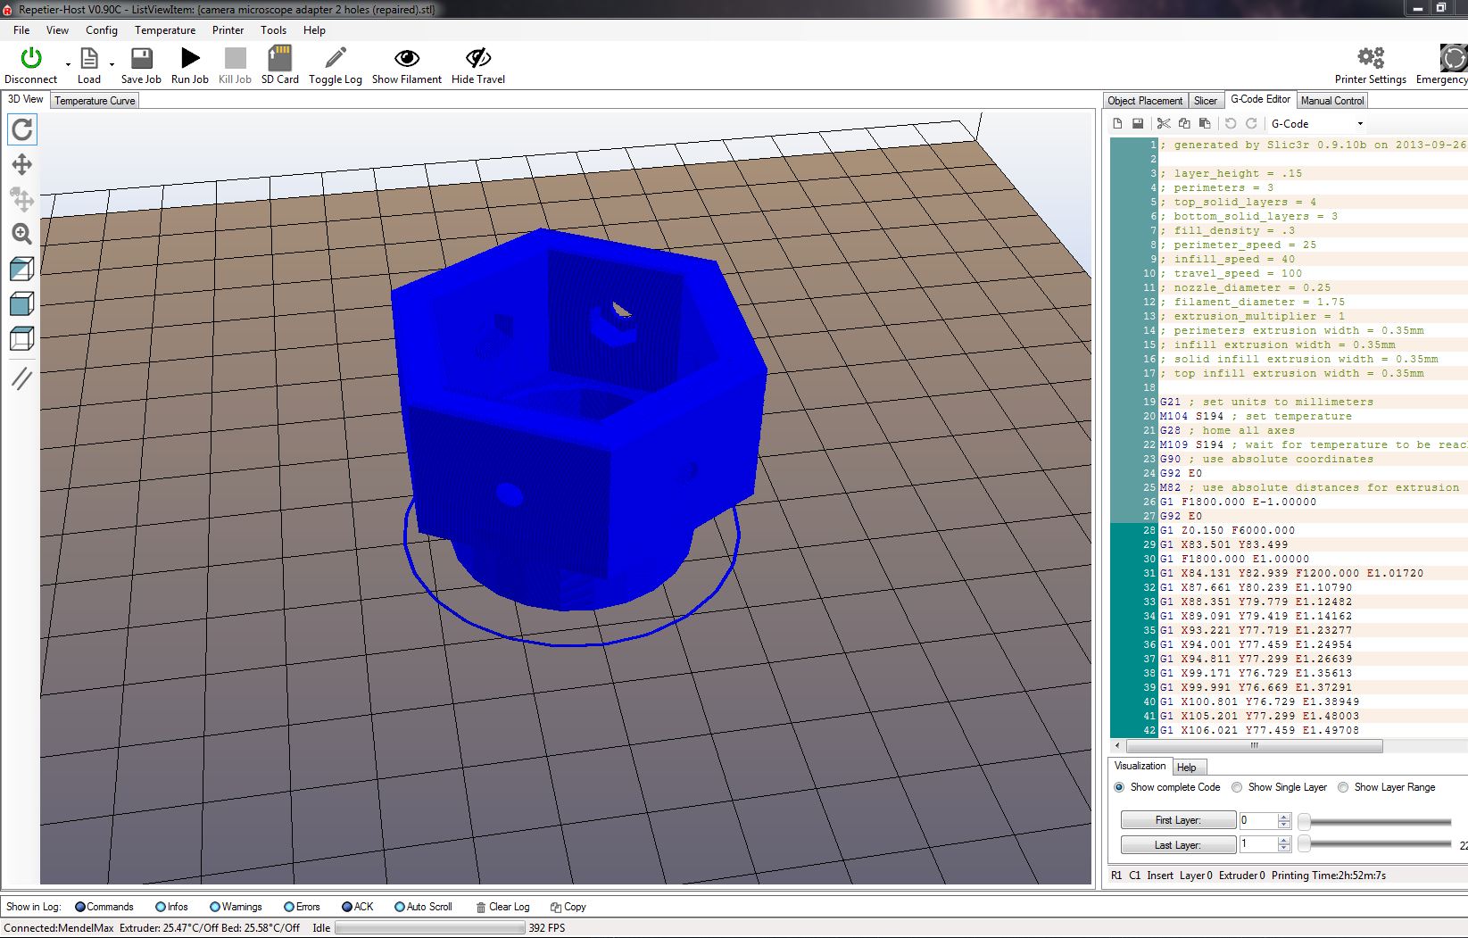Toggle Hide Travel crossed eye

pos(478,58)
